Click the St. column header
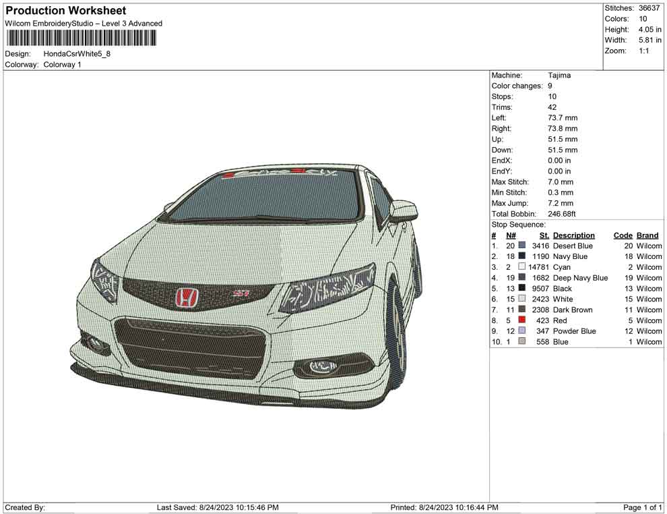The height and width of the screenshot is (514, 667). (x=544, y=235)
